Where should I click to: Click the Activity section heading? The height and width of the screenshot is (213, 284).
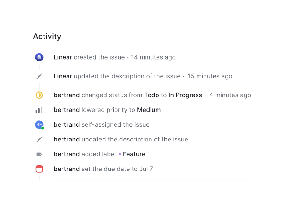(47, 36)
